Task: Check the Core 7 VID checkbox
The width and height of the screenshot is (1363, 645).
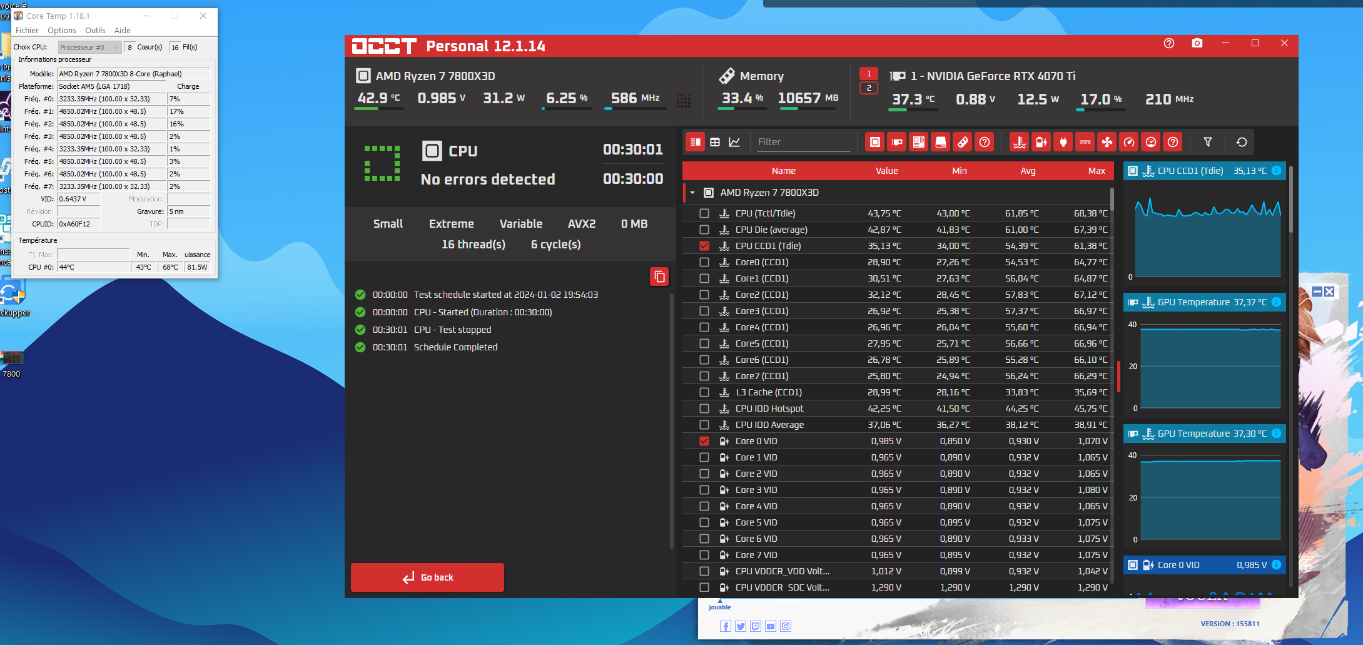Action: click(x=704, y=555)
